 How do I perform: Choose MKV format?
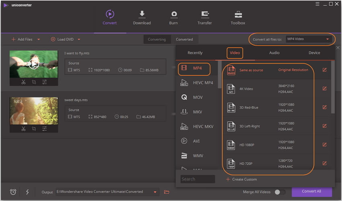(197, 112)
